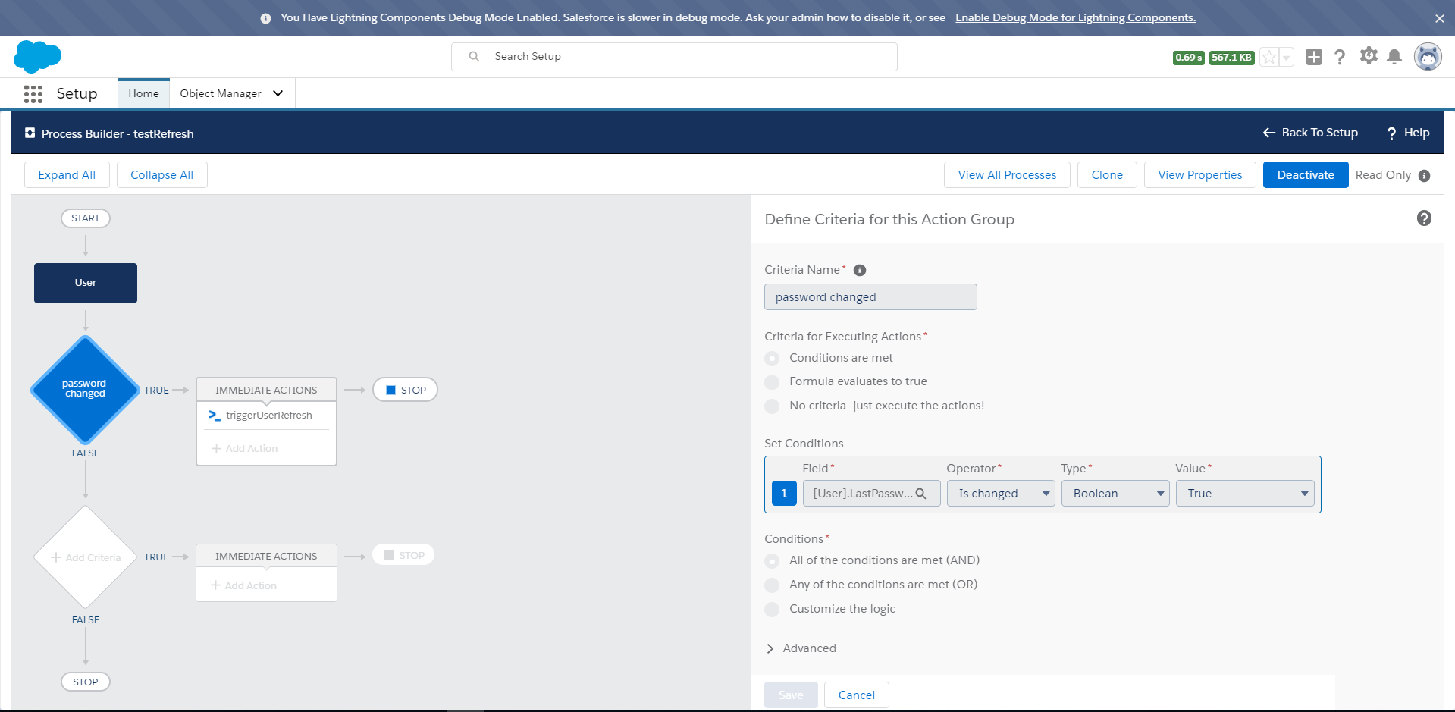Open the user profile avatar
The image size is (1455, 712).
coord(1428,57)
